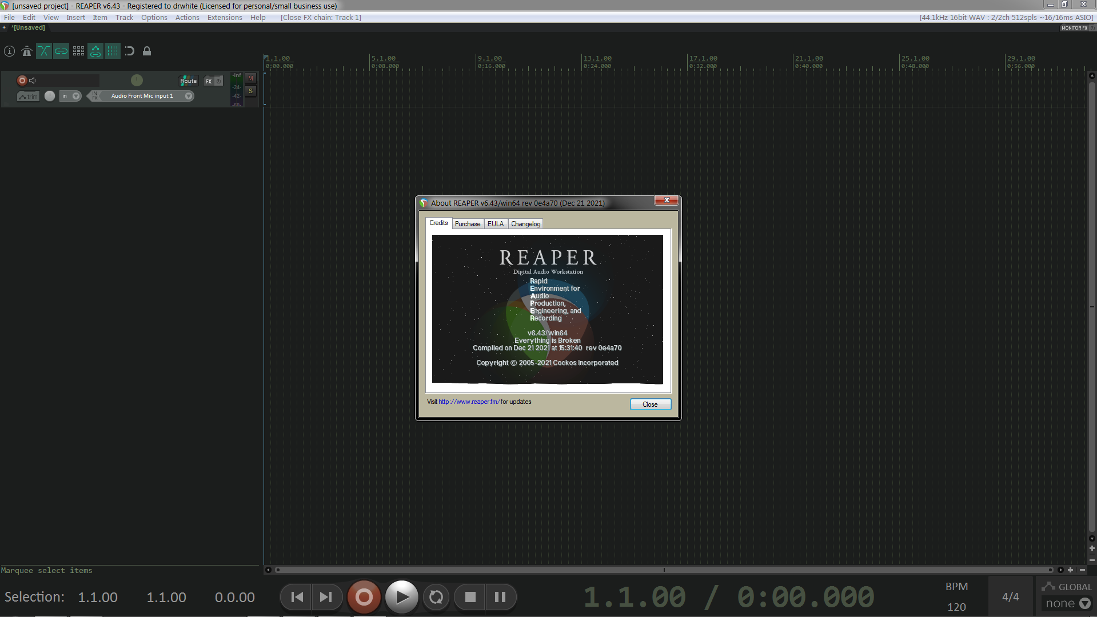
Task: Toggle envelope points move with items
Action: click(x=95, y=51)
